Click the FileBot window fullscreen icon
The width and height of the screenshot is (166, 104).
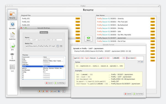pyautogui.click(x=159, y=6)
